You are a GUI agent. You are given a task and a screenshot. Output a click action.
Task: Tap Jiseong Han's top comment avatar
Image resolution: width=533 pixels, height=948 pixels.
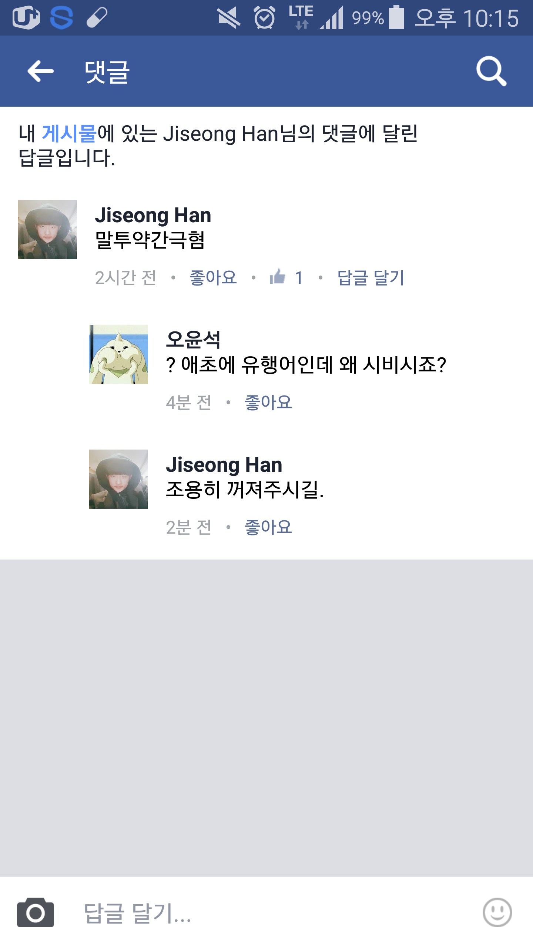[47, 230]
